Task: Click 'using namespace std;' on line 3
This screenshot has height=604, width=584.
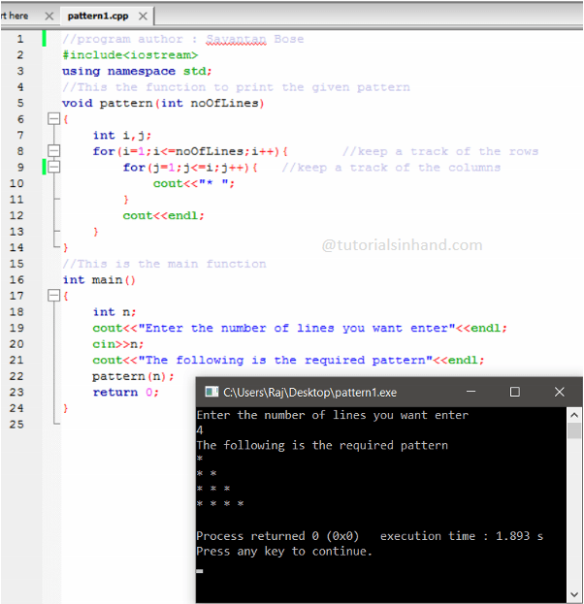Action: (137, 72)
